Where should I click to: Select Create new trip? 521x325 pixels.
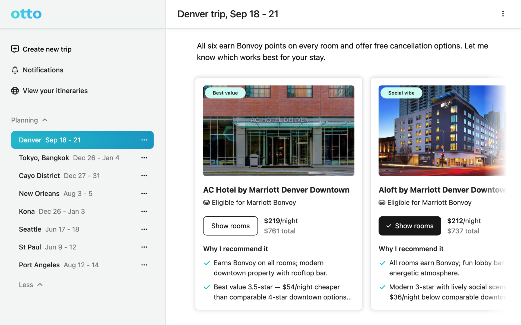[x=42, y=49]
